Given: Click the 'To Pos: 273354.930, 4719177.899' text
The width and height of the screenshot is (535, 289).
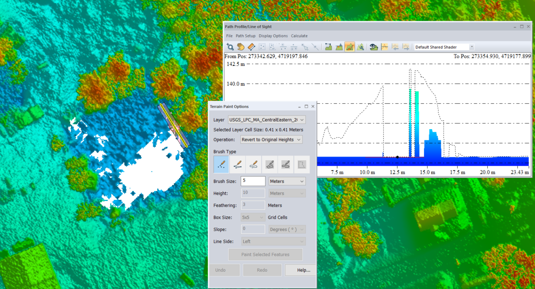Looking at the screenshot, I should tap(492, 56).
